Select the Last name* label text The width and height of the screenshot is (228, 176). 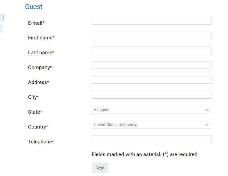click(x=41, y=53)
